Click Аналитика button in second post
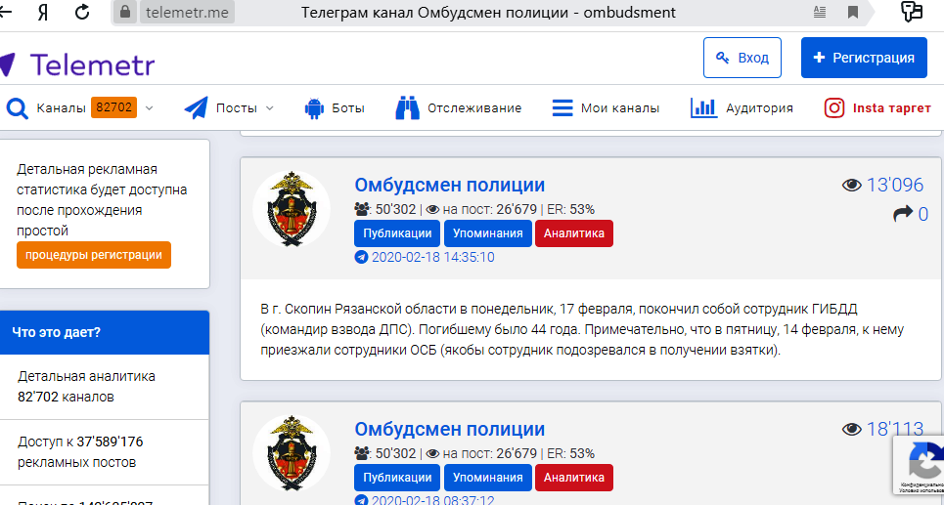The image size is (944, 505). click(574, 478)
